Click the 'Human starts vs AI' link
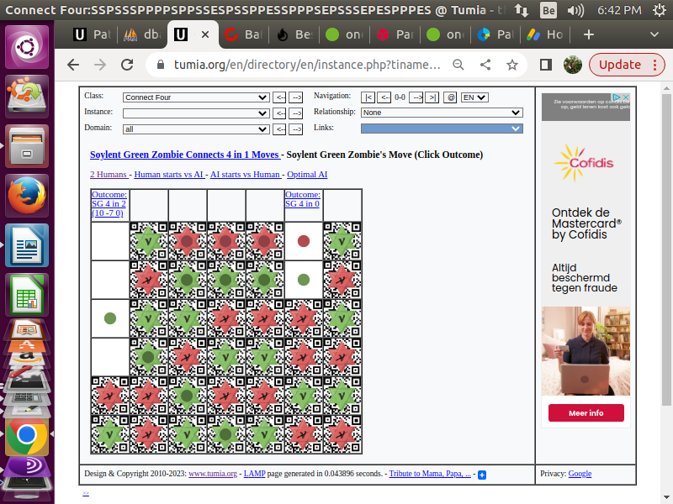 168,175
